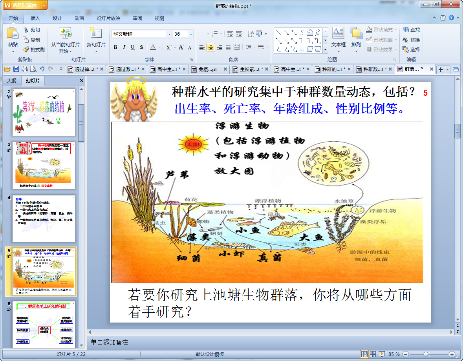Screen dimensions: 463x361
Task: Increase indent level icon
Action: coord(239,34)
